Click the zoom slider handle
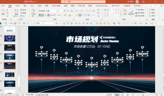 143,95
